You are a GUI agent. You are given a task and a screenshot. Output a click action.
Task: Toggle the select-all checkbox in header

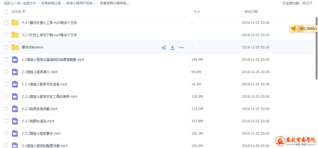[6, 12]
